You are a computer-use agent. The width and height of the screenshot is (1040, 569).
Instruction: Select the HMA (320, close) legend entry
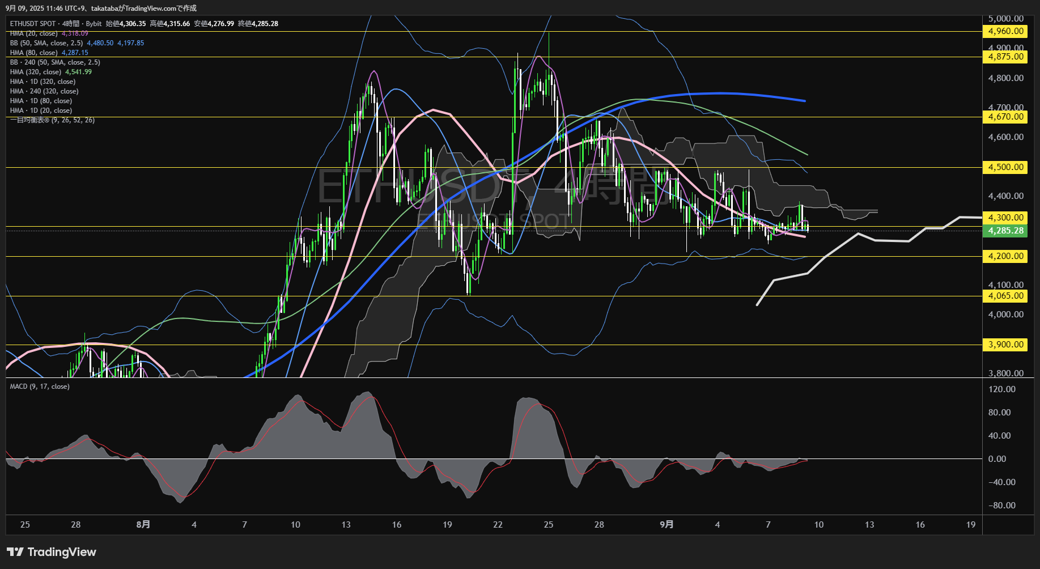pos(35,72)
